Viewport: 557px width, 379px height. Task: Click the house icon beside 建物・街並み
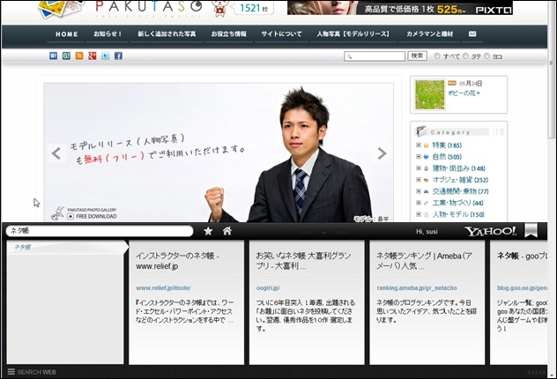[426, 168]
